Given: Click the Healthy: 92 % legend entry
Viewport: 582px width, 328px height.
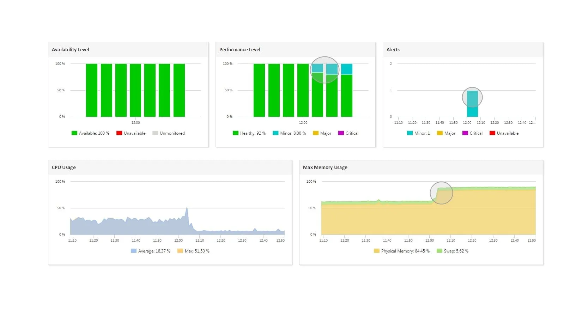Looking at the screenshot, I should [249, 133].
